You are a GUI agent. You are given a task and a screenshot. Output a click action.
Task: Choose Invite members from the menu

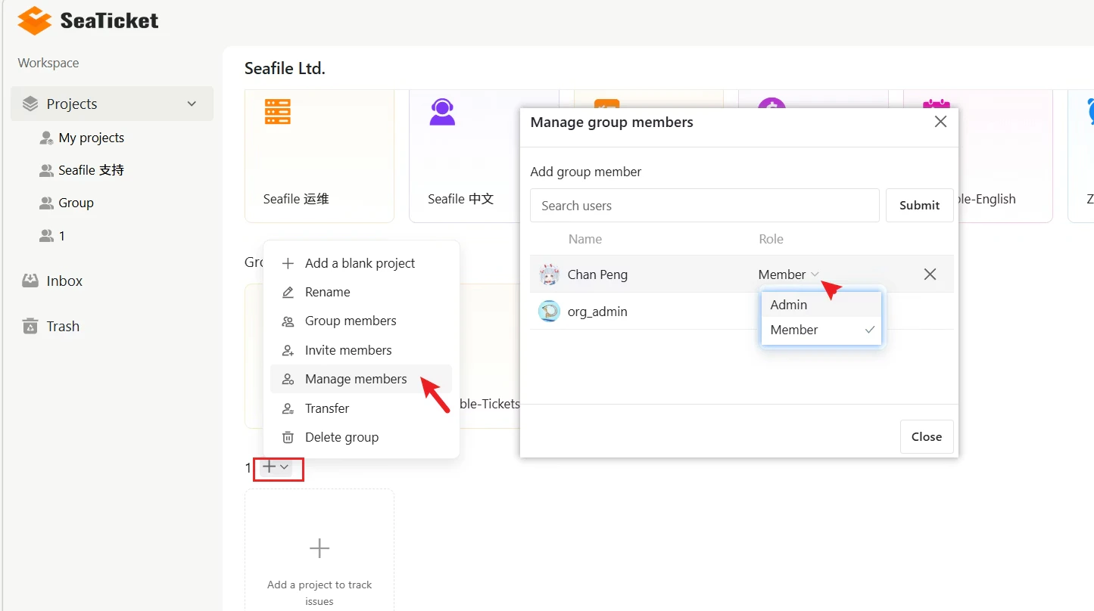361,350
